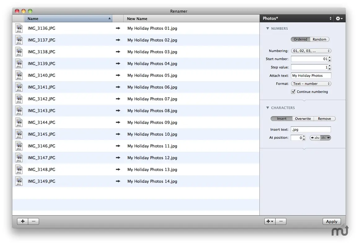Image resolution: width=358 pixels, height=245 pixels.
Task: Click the At position field
Action: (x=297, y=138)
